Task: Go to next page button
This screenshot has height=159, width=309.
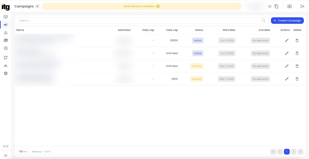Action: coord(294,151)
